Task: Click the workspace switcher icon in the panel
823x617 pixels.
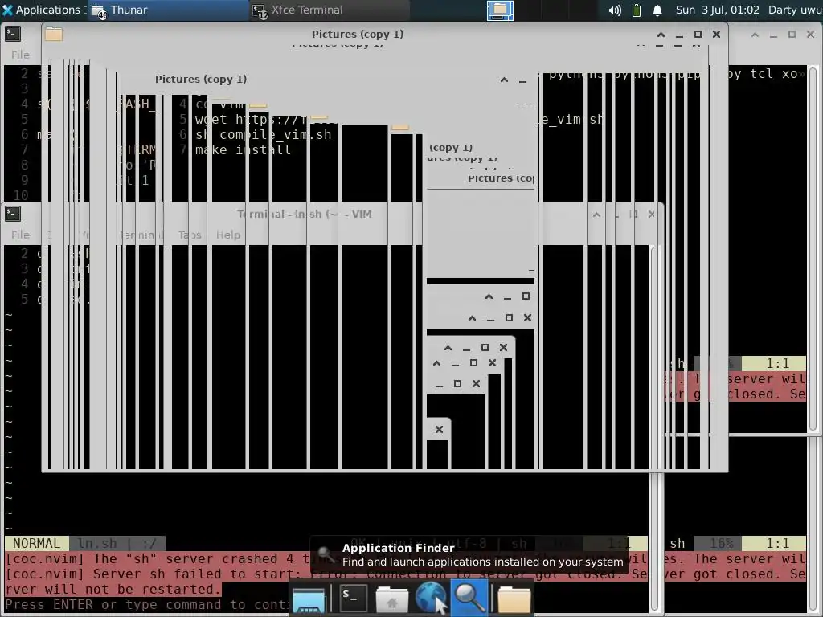Action: click(500, 10)
